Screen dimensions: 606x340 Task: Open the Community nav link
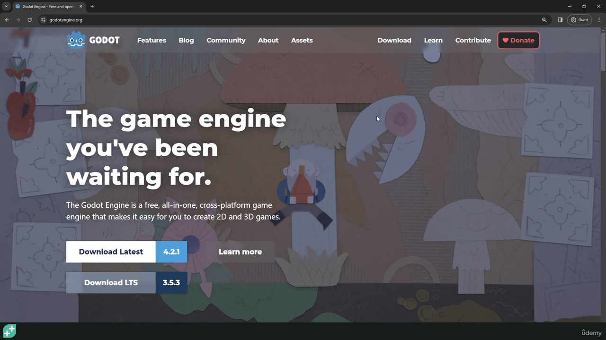226,40
